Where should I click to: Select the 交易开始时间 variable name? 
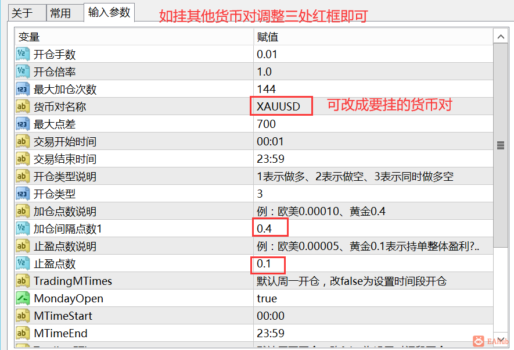[x=65, y=141]
